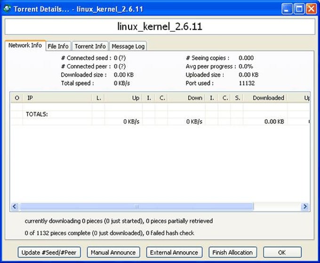Click the left arrow of horizontal scrollbar
This screenshot has width=320, height=263.
pyautogui.click(x=15, y=206)
